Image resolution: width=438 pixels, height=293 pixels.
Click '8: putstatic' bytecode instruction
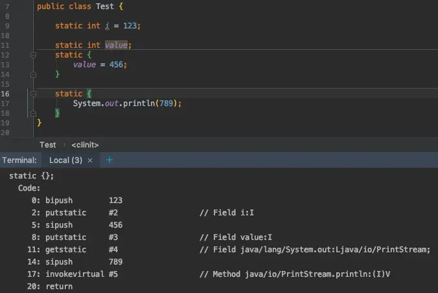59,237
